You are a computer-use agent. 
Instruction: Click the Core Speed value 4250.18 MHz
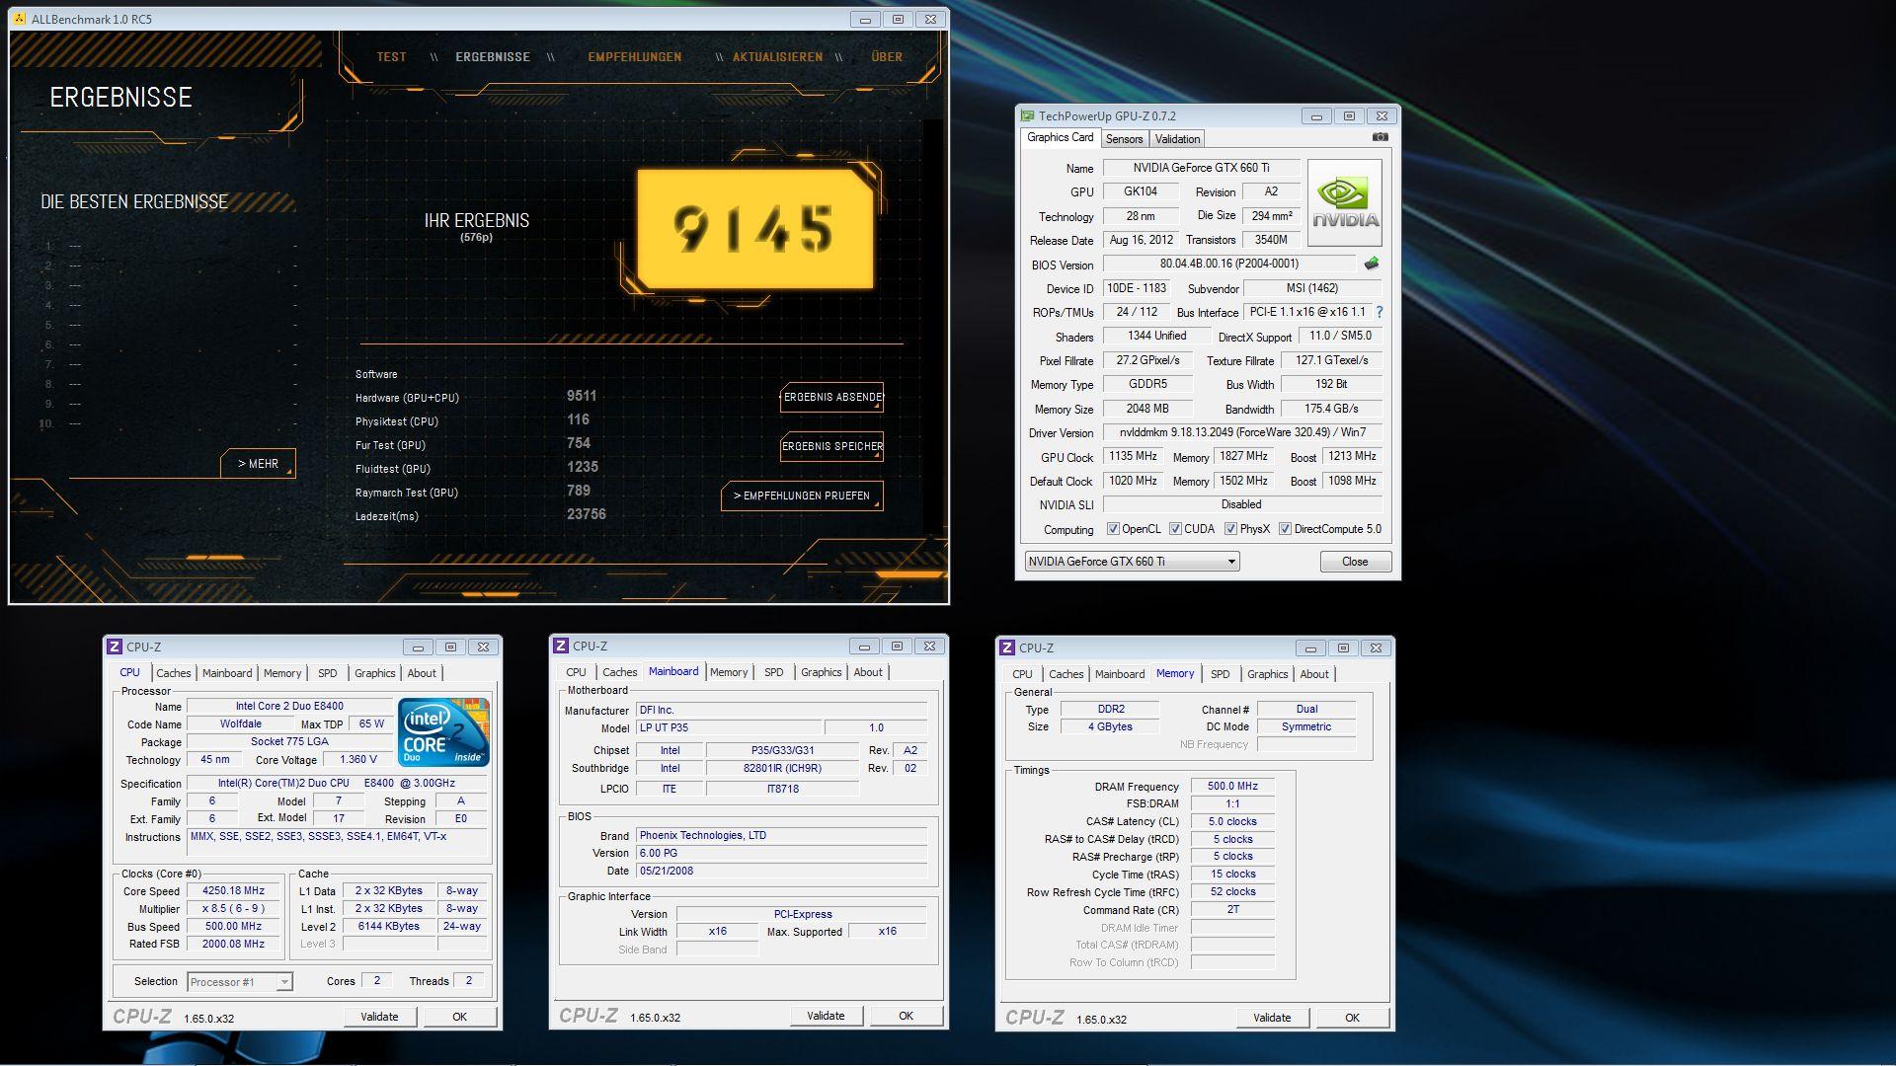click(233, 890)
